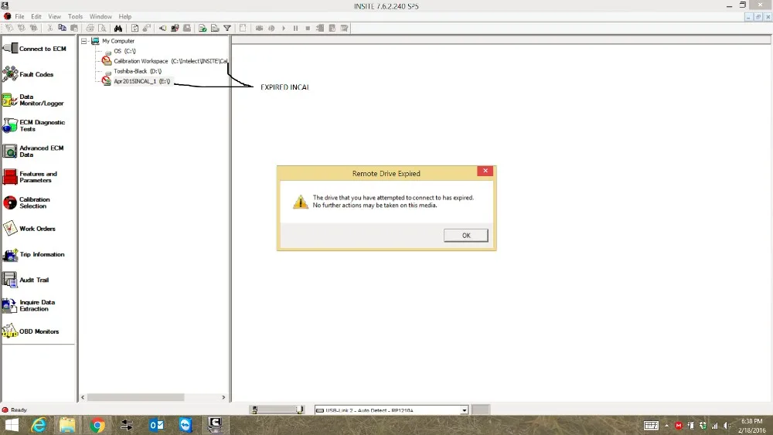Click the Print Preview toolbar icon

[102, 28]
